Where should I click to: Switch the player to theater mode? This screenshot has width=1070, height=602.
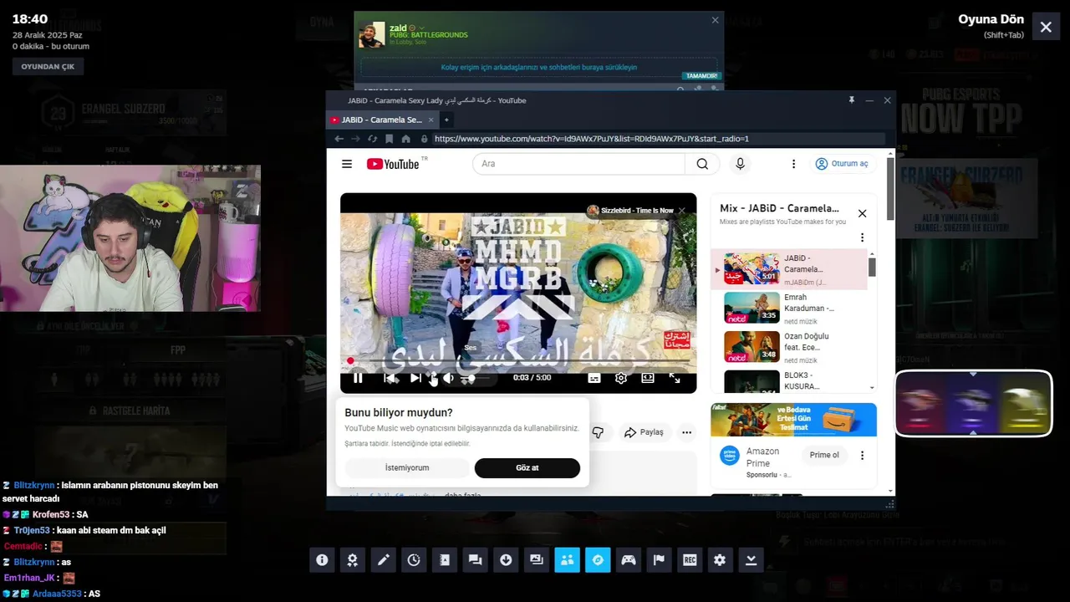coord(648,378)
